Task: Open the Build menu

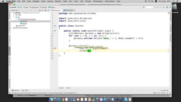Action: point(65,1)
